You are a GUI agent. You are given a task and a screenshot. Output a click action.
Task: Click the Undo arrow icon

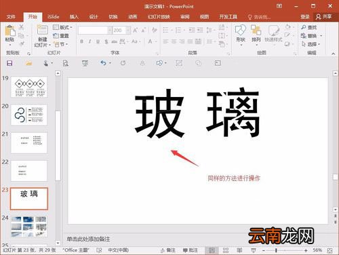coord(103,63)
